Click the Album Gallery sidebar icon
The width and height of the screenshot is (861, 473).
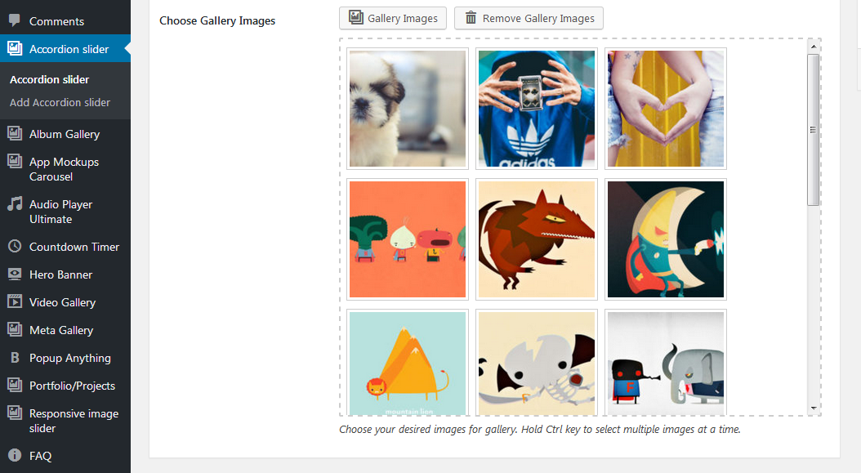(15, 133)
